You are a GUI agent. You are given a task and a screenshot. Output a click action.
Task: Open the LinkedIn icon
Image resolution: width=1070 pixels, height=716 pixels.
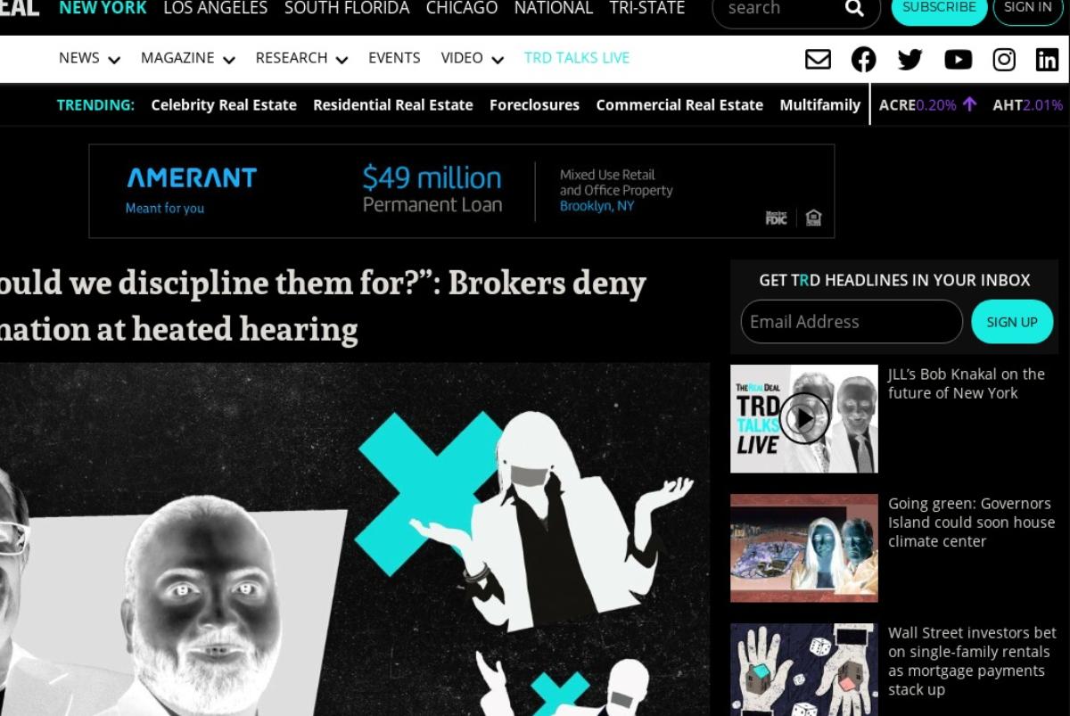tap(1047, 59)
